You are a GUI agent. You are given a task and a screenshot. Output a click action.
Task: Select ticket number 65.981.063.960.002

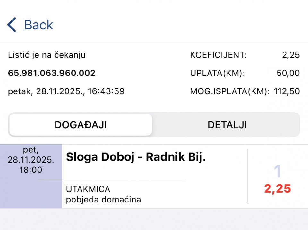click(x=52, y=73)
